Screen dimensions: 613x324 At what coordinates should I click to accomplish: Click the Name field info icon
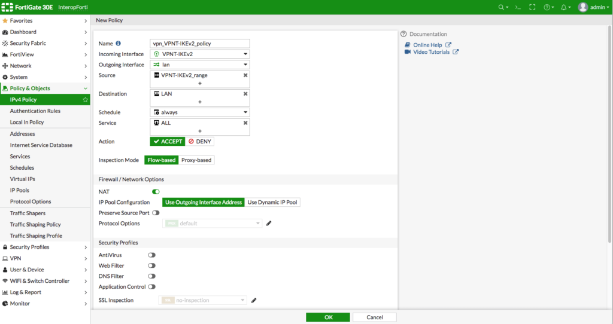click(118, 43)
